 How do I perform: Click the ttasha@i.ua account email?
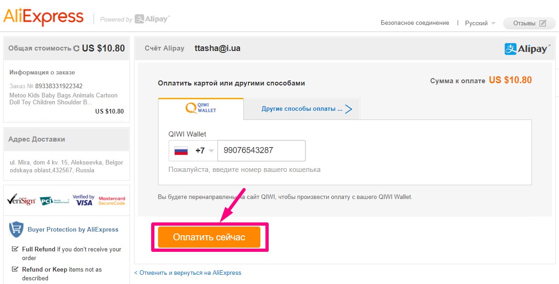pos(217,48)
